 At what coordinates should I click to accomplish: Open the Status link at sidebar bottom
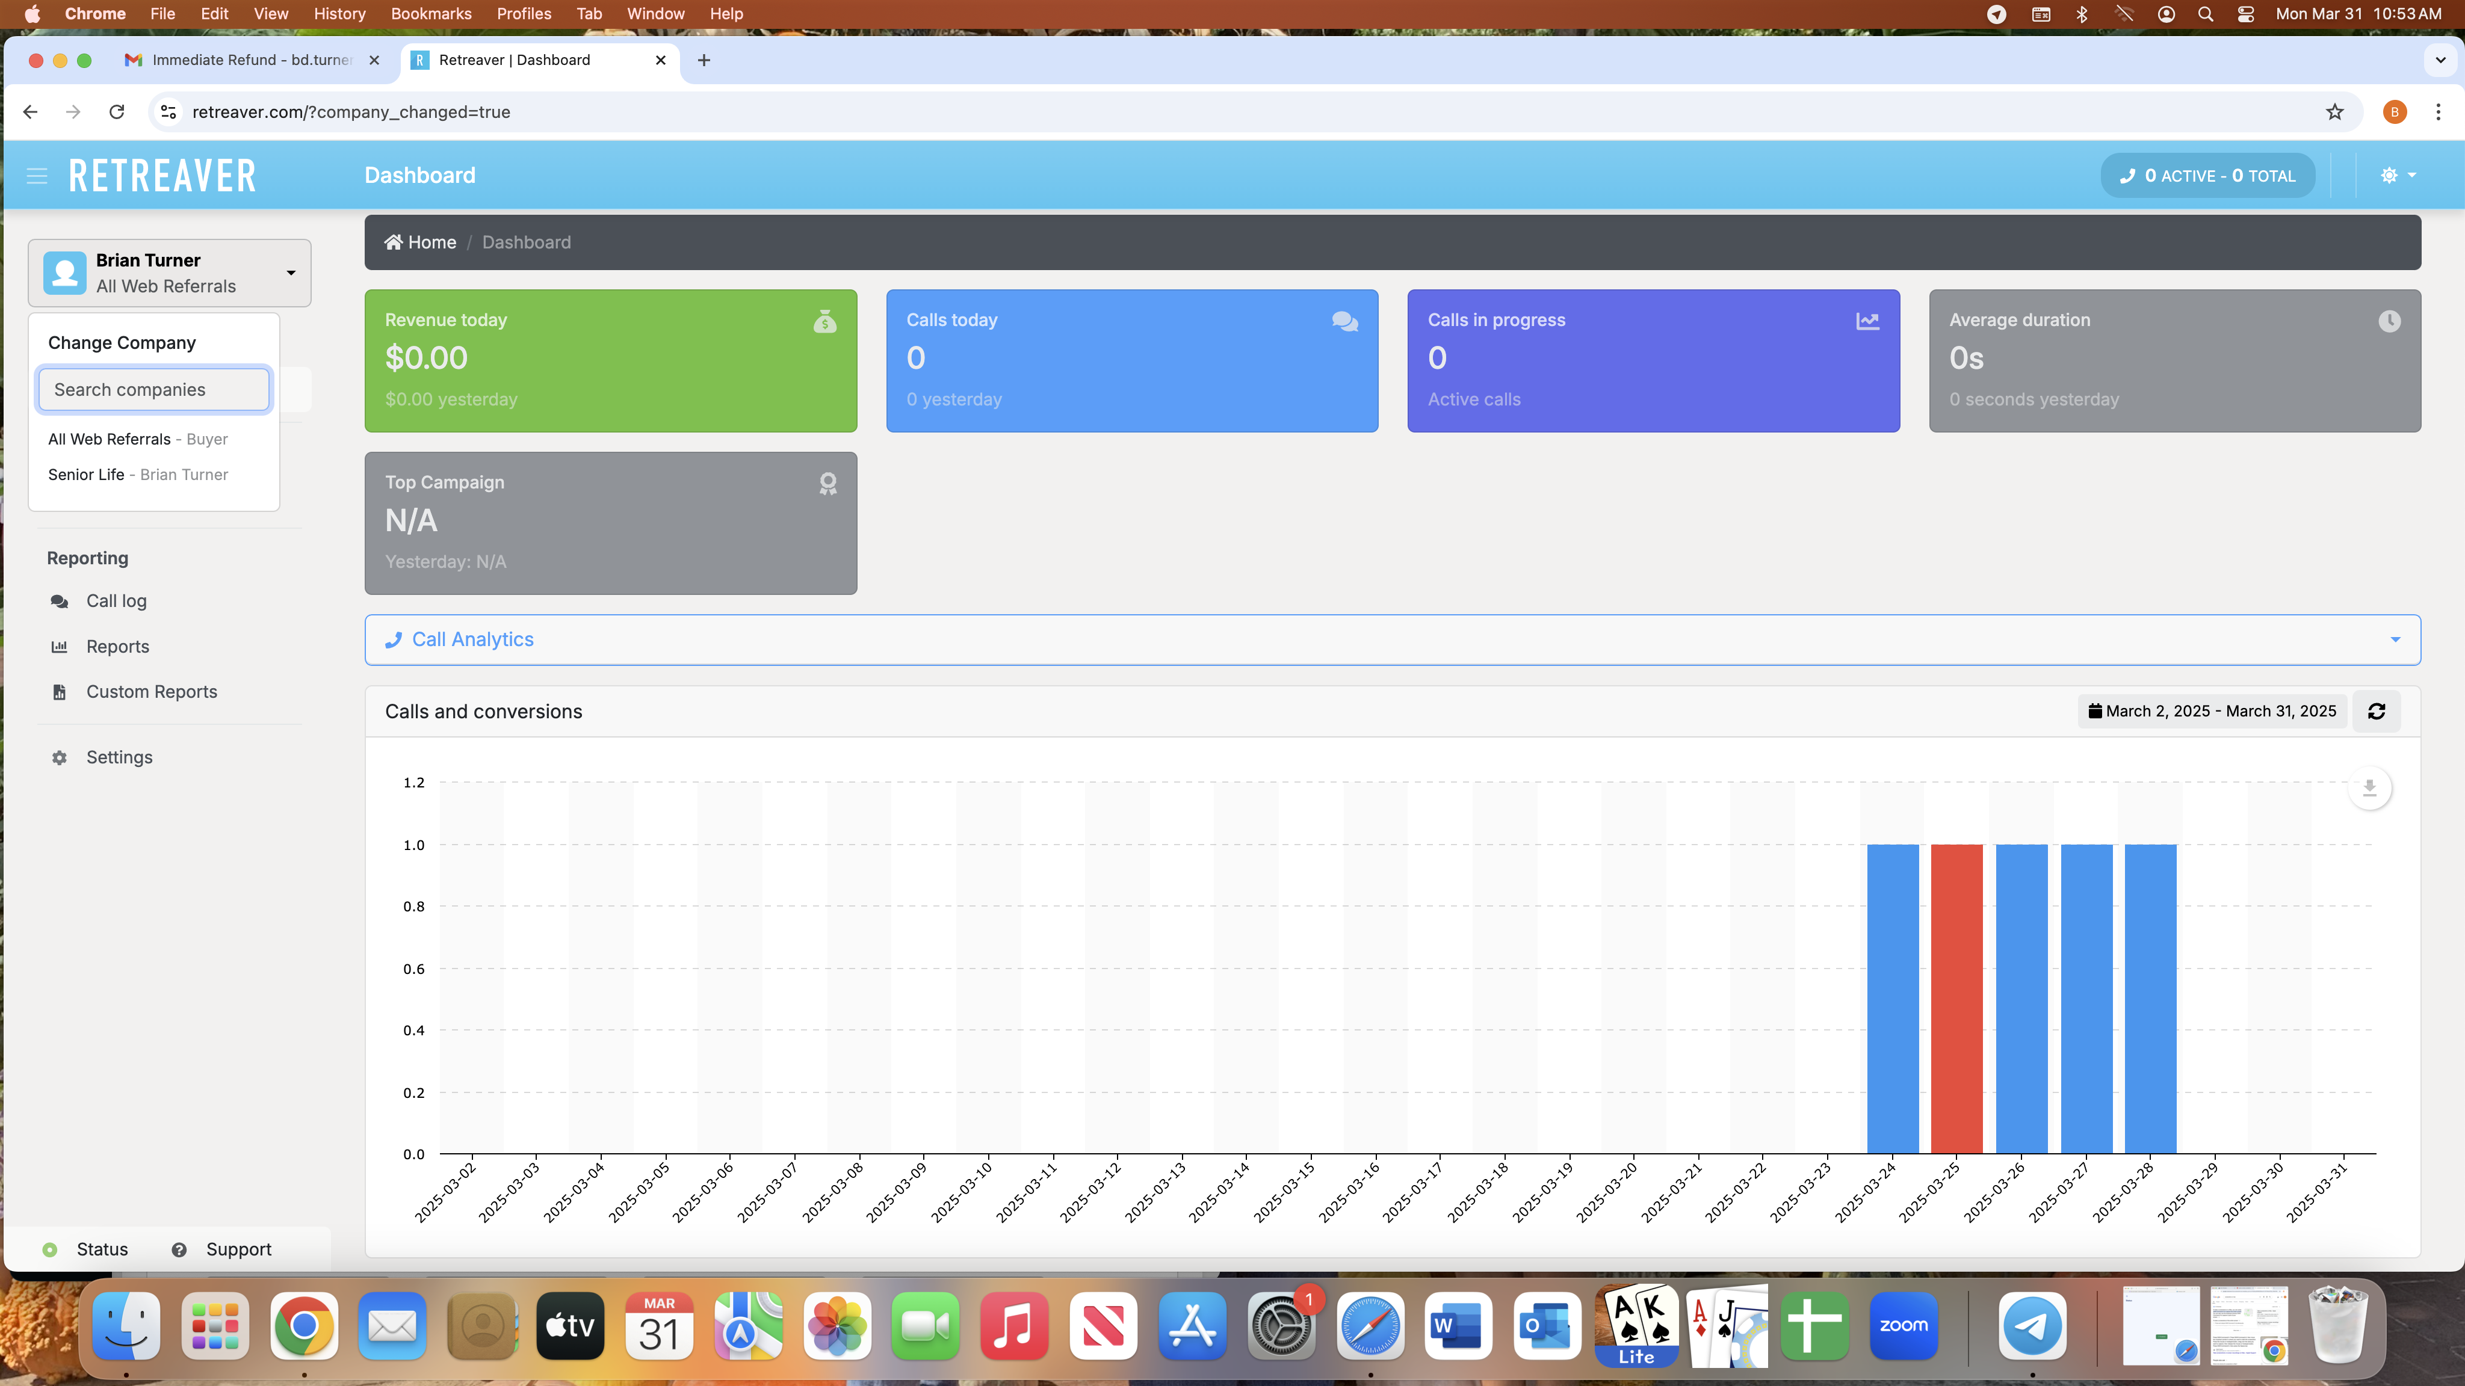[x=85, y=1249]
